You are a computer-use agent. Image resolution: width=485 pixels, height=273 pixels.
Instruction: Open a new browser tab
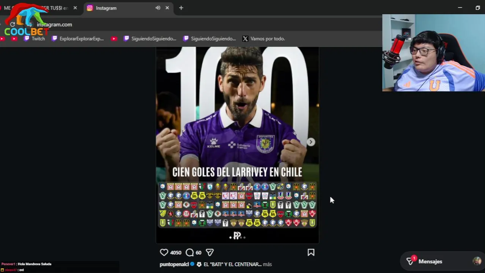point(181,8)
